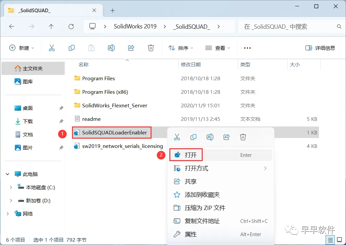Click the Share icon in the context menu
The height and width of the screenshot is (245, 346).
point(226,137)
